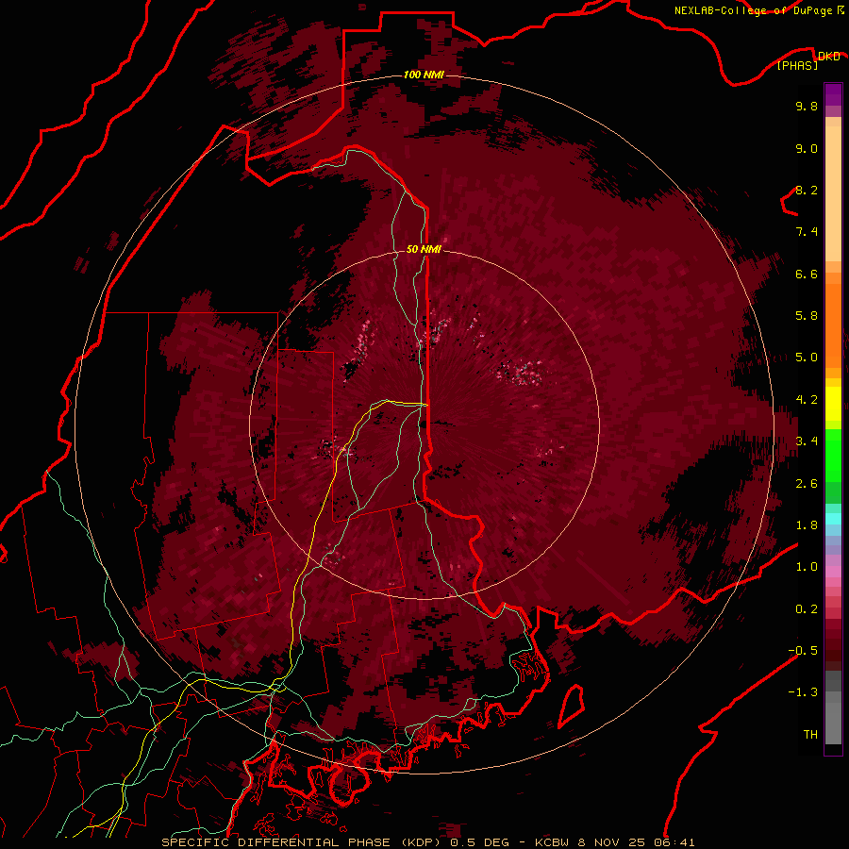This screenshot has width=849, height=849.
Task: Pick the bright yellow color bar segment
Action: [x=833, y=404]
